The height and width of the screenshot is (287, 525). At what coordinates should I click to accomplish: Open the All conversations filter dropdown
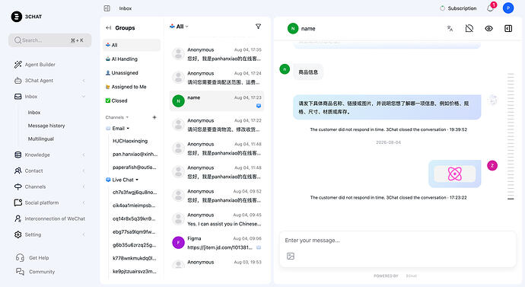coord(179,27)
